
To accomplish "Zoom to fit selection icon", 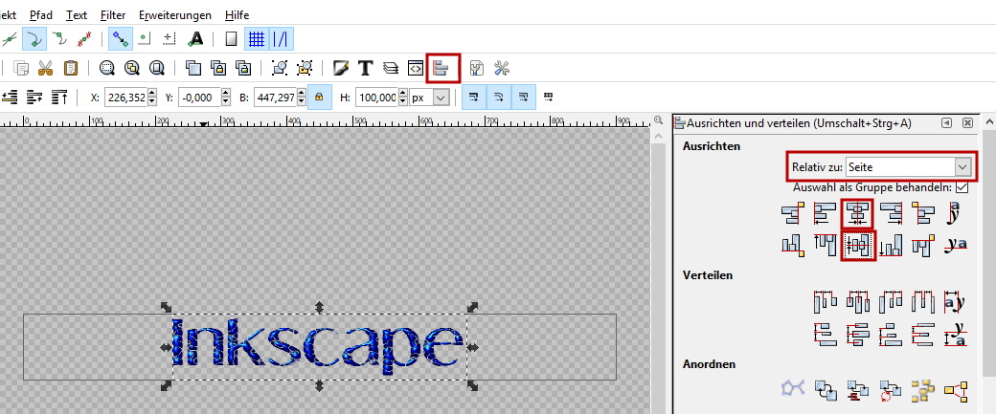I will (x=106, y=68).
